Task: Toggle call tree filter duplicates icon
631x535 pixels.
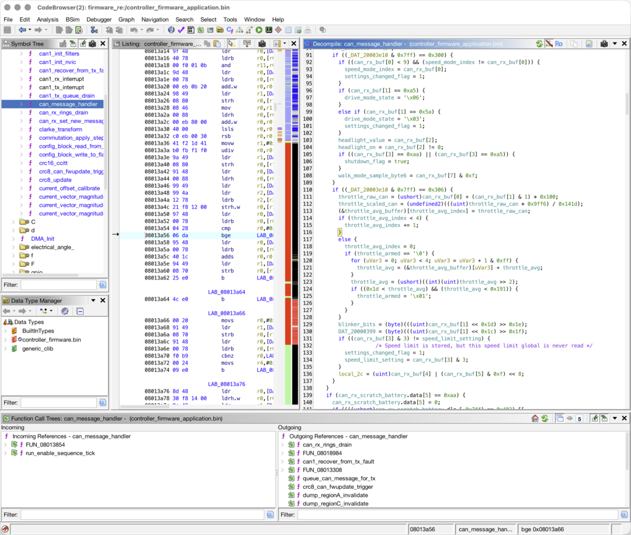Action: [560, 419]
